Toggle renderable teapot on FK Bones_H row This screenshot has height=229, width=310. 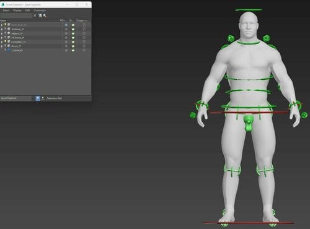point(73,38)
